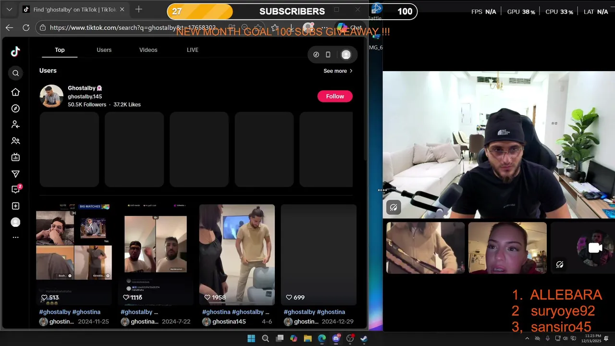Screen dimensions: 615x346
Task: Open Discord from the taskbar
Action: [336, 338]
